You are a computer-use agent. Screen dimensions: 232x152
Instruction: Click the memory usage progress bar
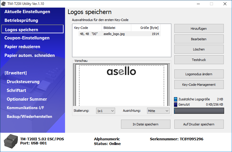point(199,111)
